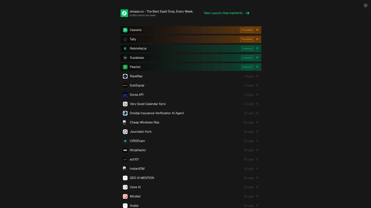The width and height of the screenshot is (371, 208).
Task: Open the InstantDM listing
Action: [x=191, y=169]
